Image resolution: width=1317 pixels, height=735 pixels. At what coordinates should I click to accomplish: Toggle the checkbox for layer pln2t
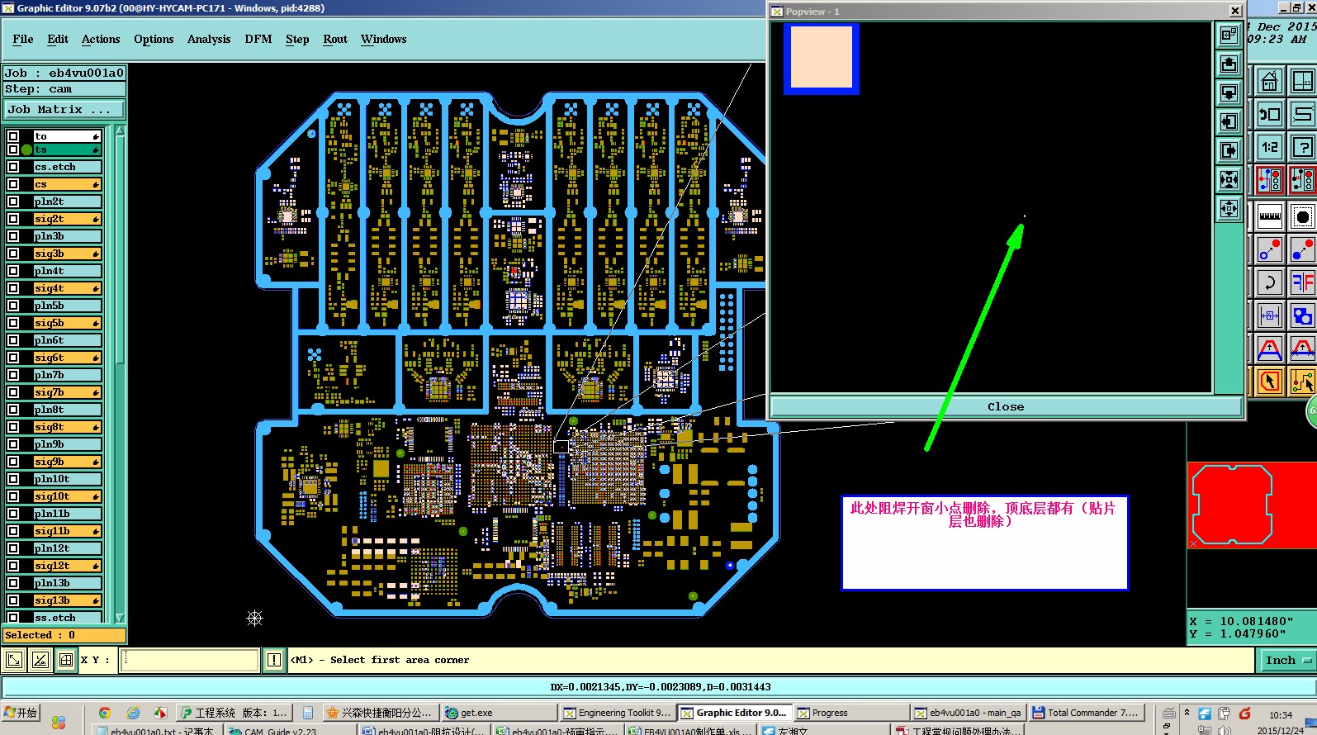[x=13, y=202]
